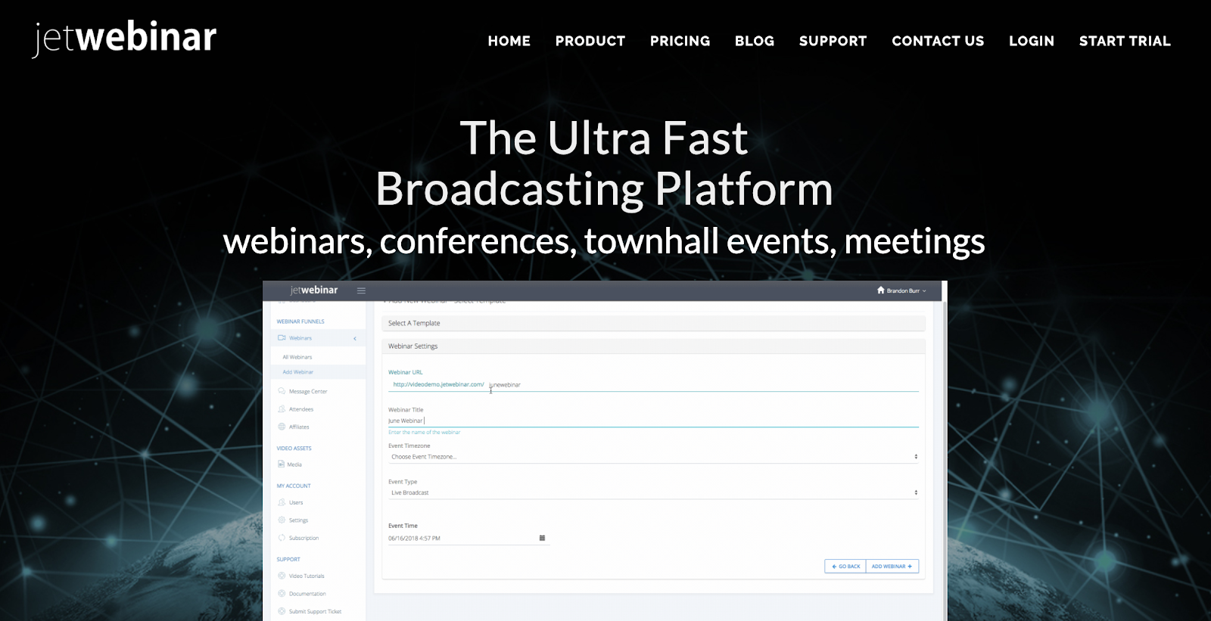Image resolution: width=1211 pixels, height=621 pixels.
Task: Click the 'The Ultra Fast Broadcasting Platform' headline
Action: [x=604, y=163]
